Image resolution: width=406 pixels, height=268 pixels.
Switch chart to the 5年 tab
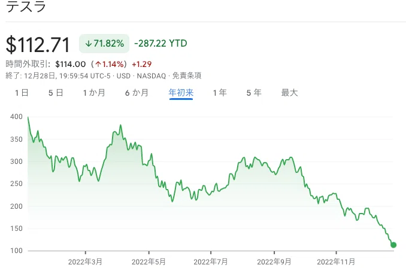254,93
